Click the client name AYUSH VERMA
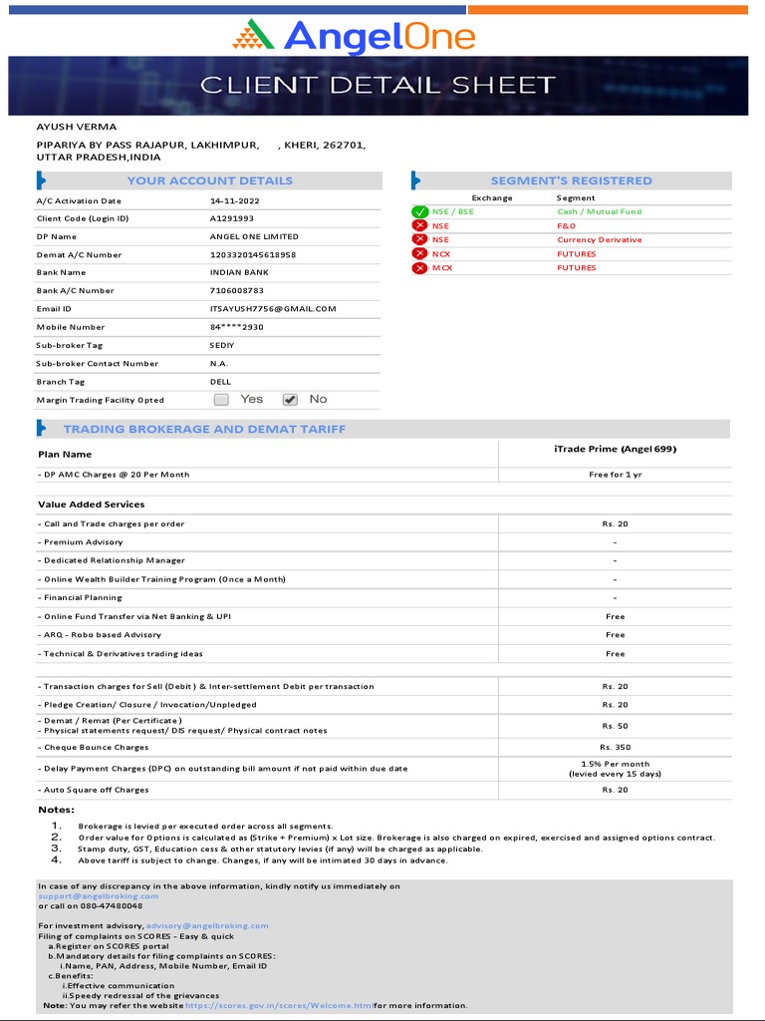765x1021 pixels. click(77, 127)
